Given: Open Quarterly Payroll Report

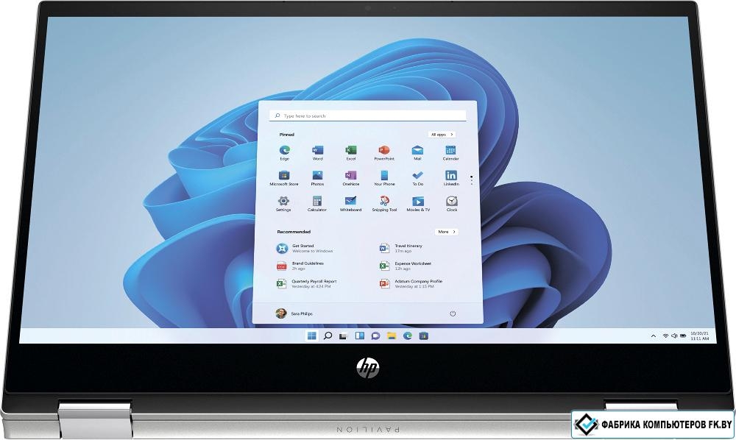Looking at the screenshot, I should pos(306,284).
